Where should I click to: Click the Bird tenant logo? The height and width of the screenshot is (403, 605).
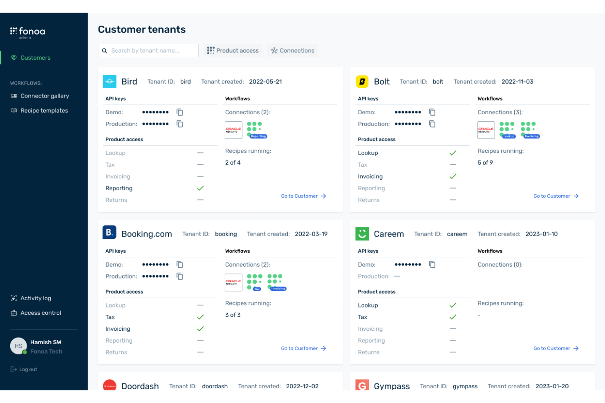110,82
